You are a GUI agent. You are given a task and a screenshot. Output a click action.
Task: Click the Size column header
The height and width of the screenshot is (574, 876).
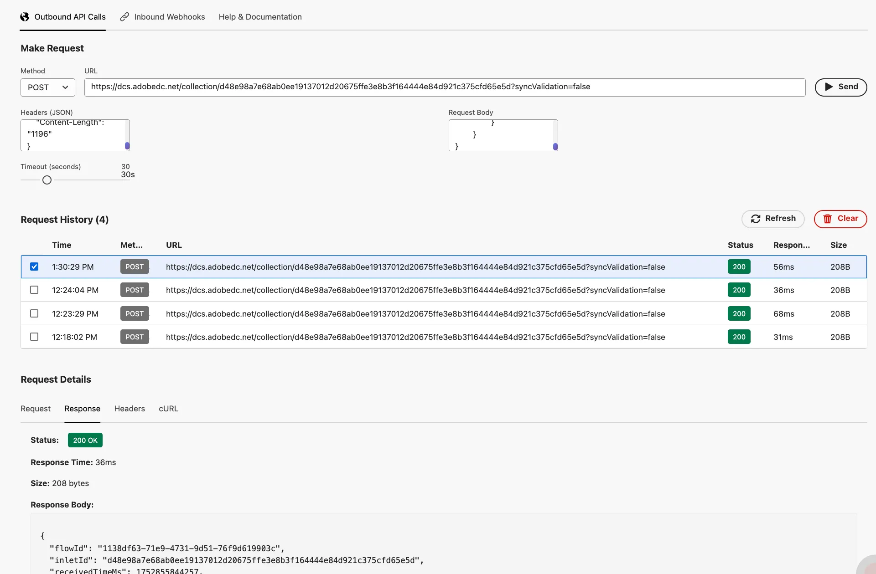point(839,245)
